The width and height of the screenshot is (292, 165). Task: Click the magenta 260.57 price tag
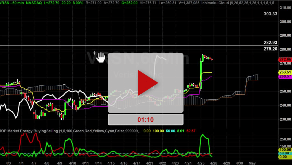(285, 76)
